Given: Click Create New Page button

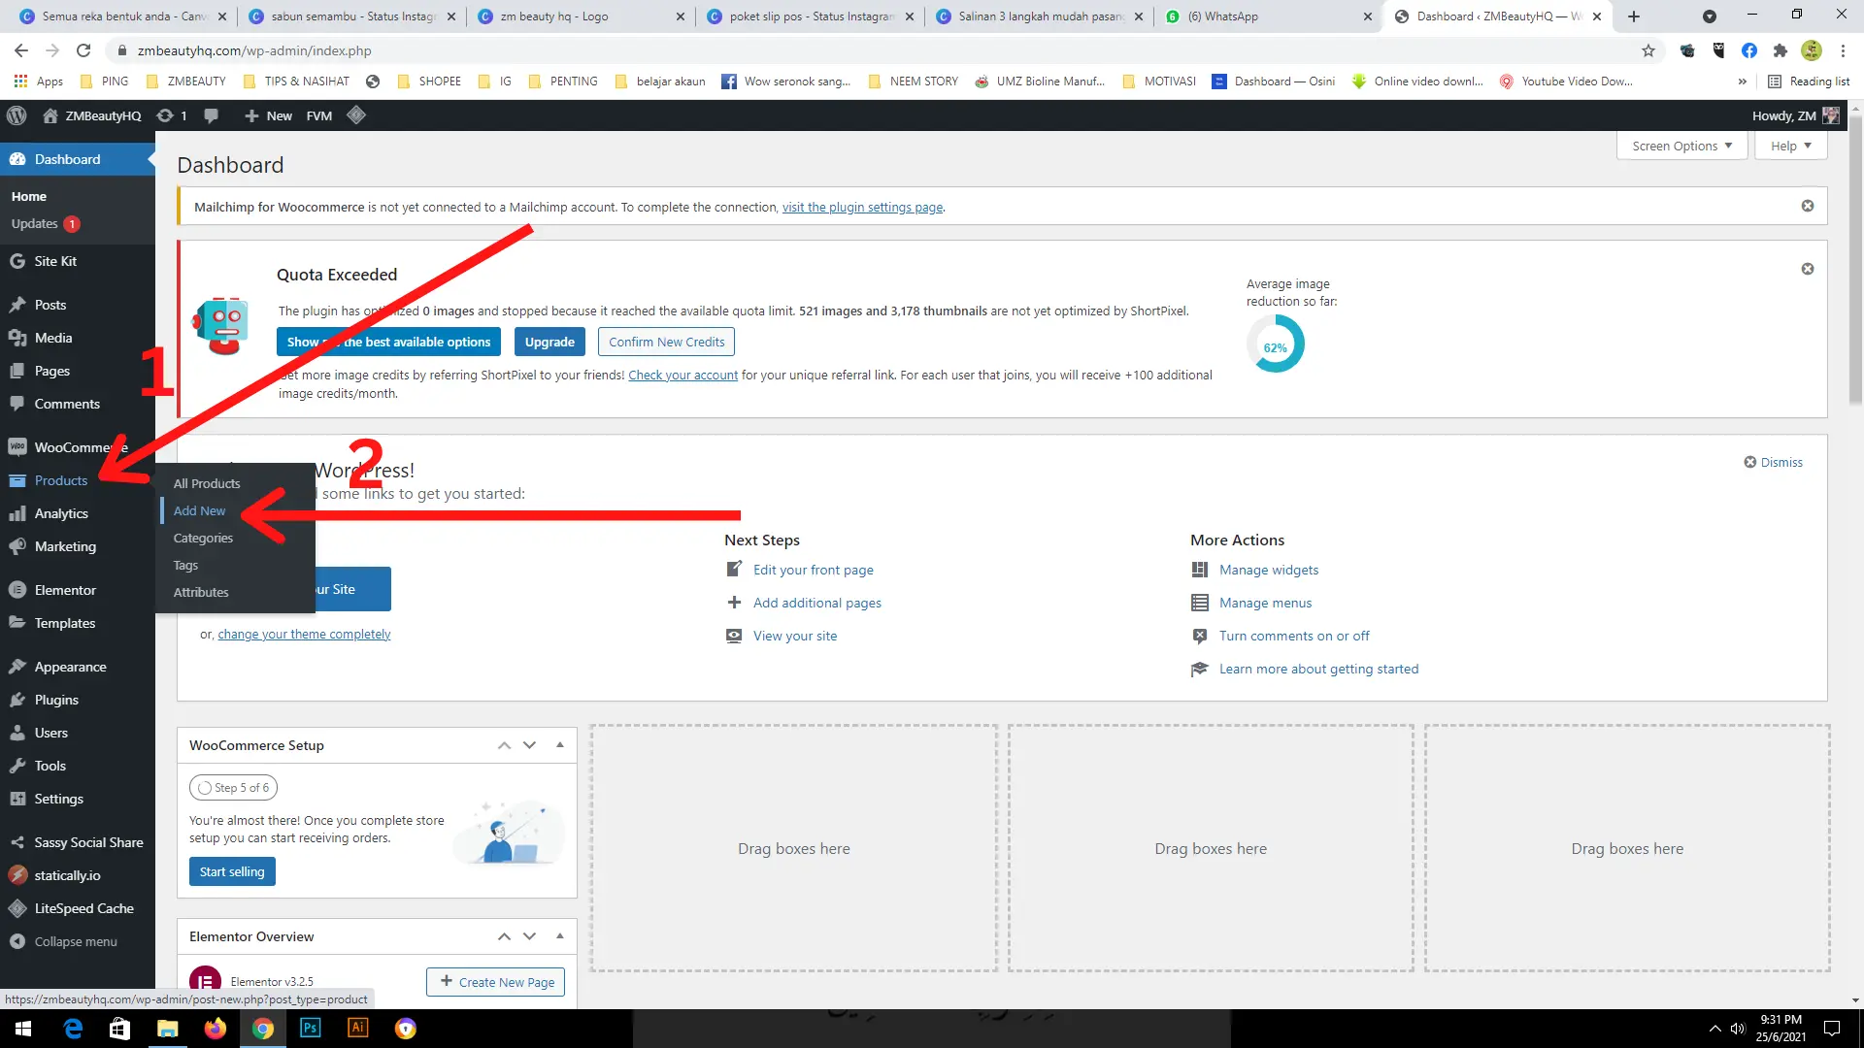Looking at the screenshot, I should click(495, 982).
